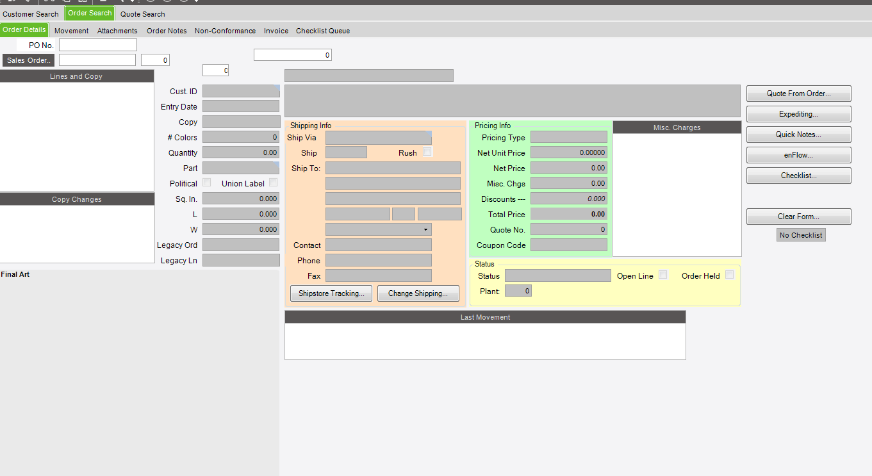The width and height of the screenshot is (872, 476).
Task: Open the Quote Search tab
Action: pyautogui.click(x=142, y=14)
